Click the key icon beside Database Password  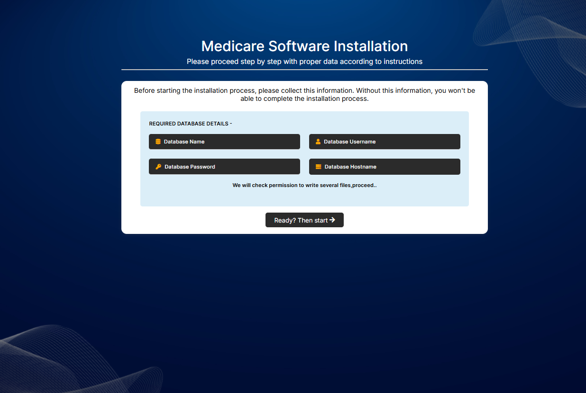[x=158, y=167]
